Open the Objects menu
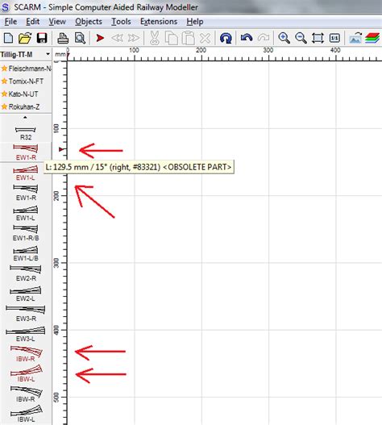This screenshot has height=425, width=382. pyautogui.click(x=89, y=22)
